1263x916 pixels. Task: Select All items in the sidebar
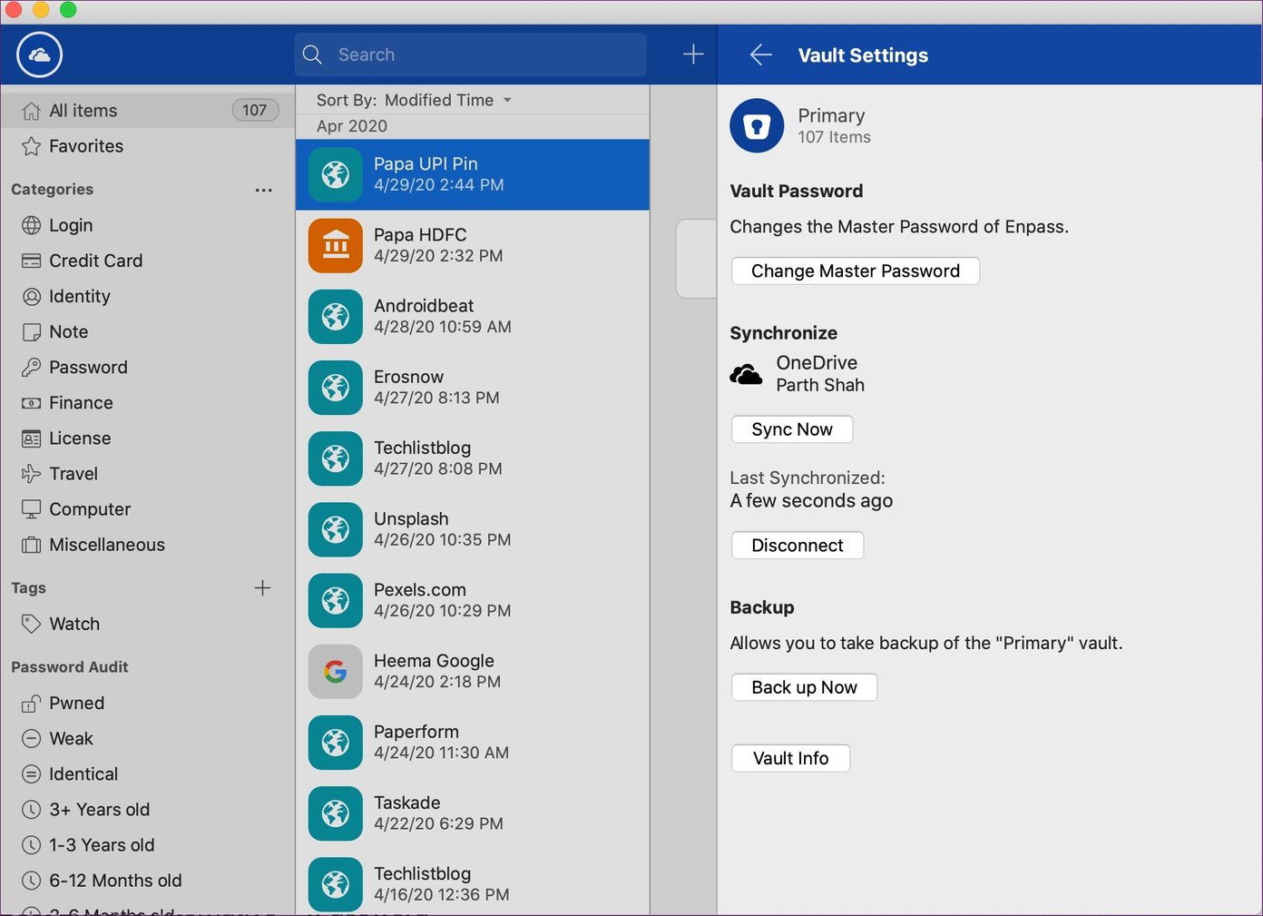point(147,111)
